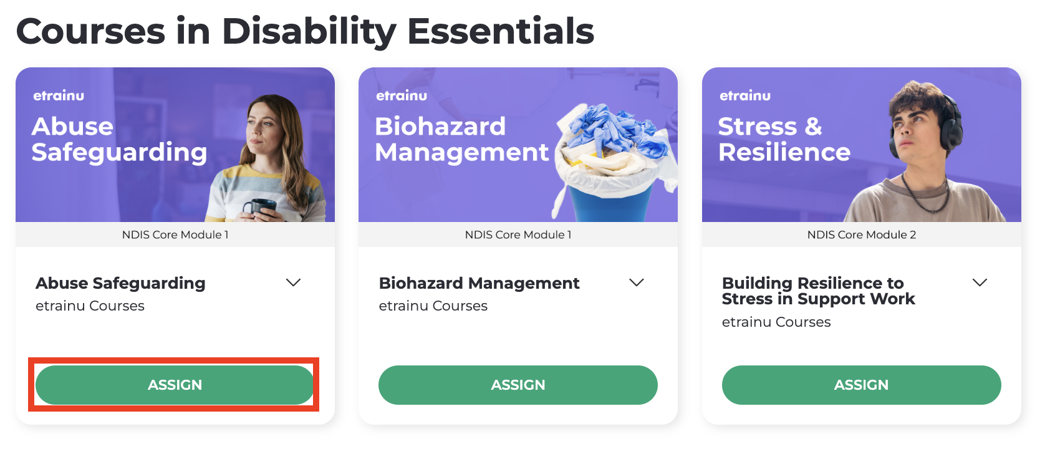The height and width of the screenshot is (454, 1055).
Task: Open the Abuse Safeguarding banner image
Action: (175, 145)
